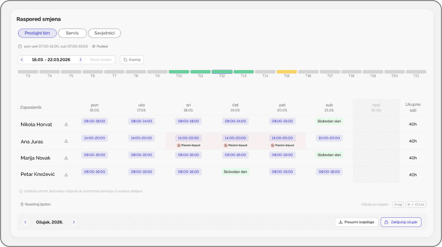
Task: Jump to Tekući tjedan
Action: 101,60
